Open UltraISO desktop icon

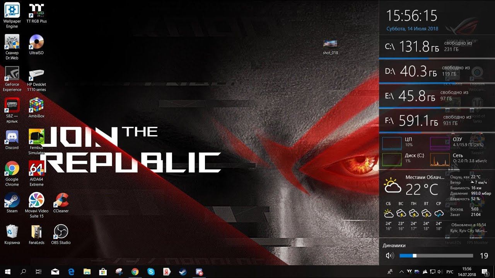coord(36,44)
